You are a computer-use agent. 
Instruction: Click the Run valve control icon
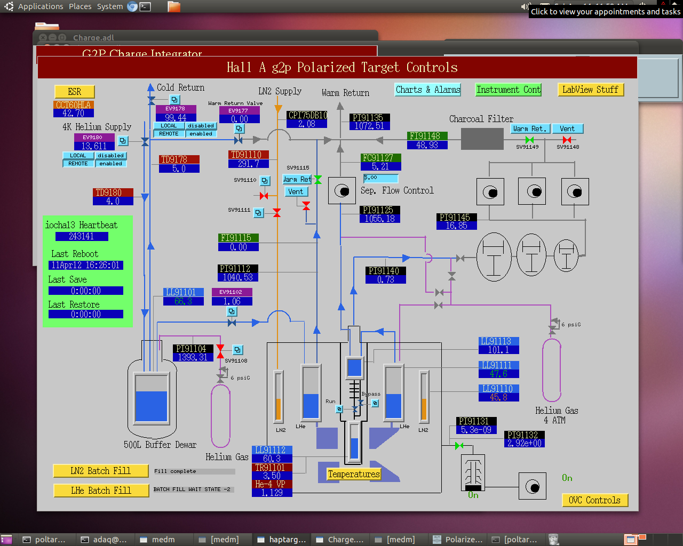339,409
